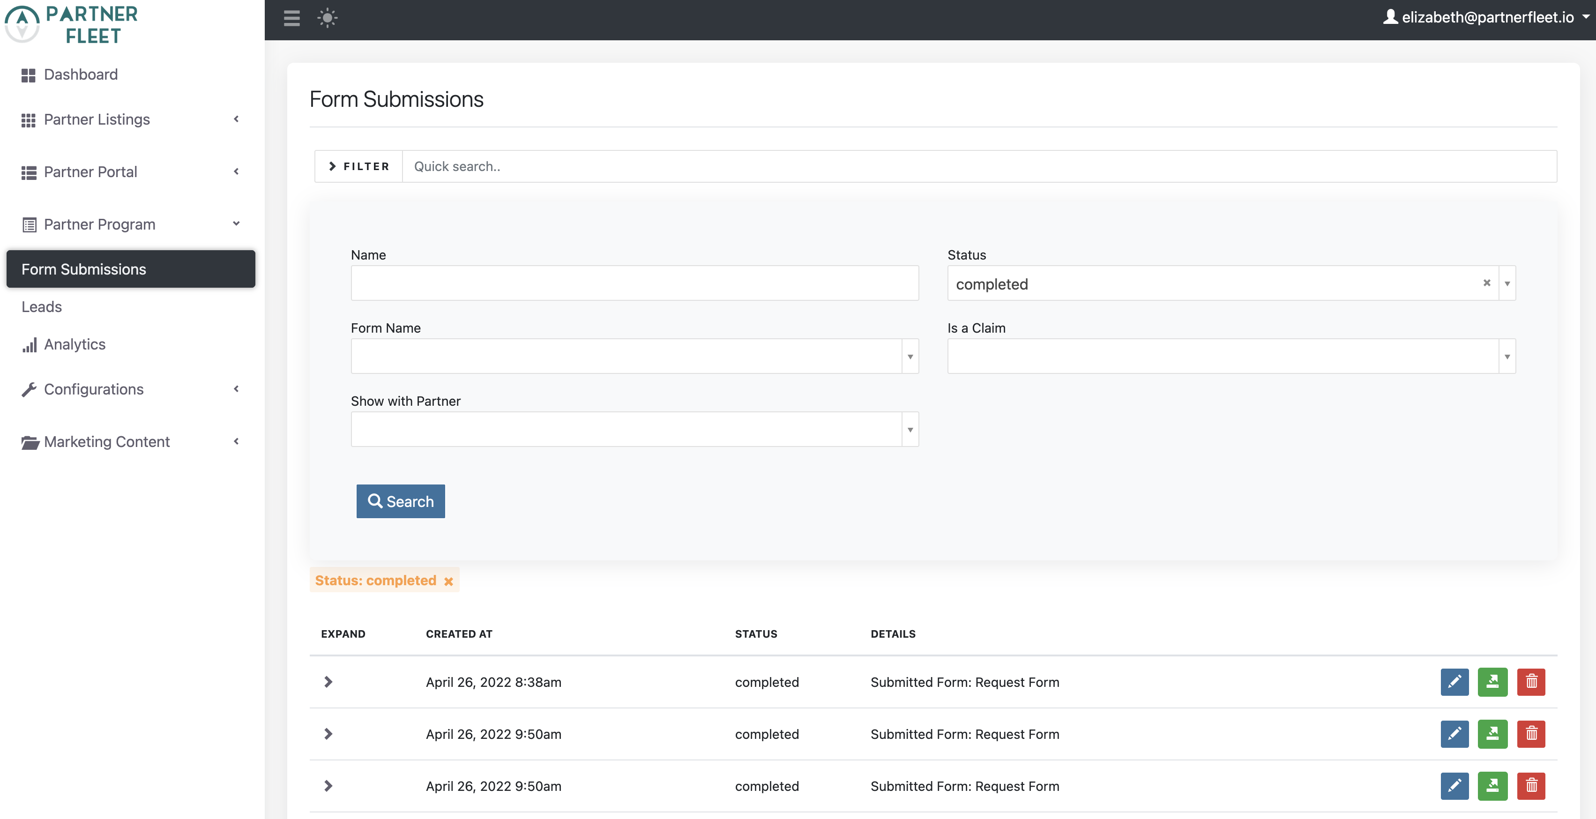Click the Analytics bar chart icon

29,345
